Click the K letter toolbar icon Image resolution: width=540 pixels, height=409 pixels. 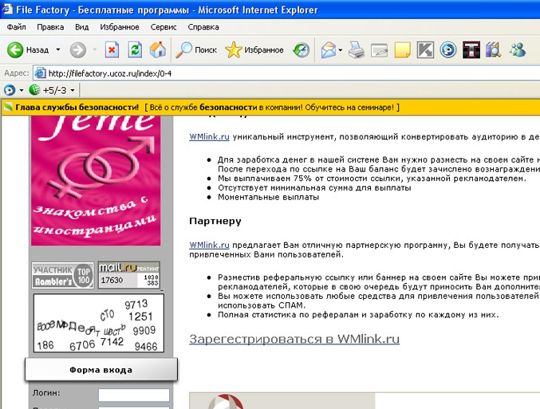pyautogui.click(x=425, y=50)
